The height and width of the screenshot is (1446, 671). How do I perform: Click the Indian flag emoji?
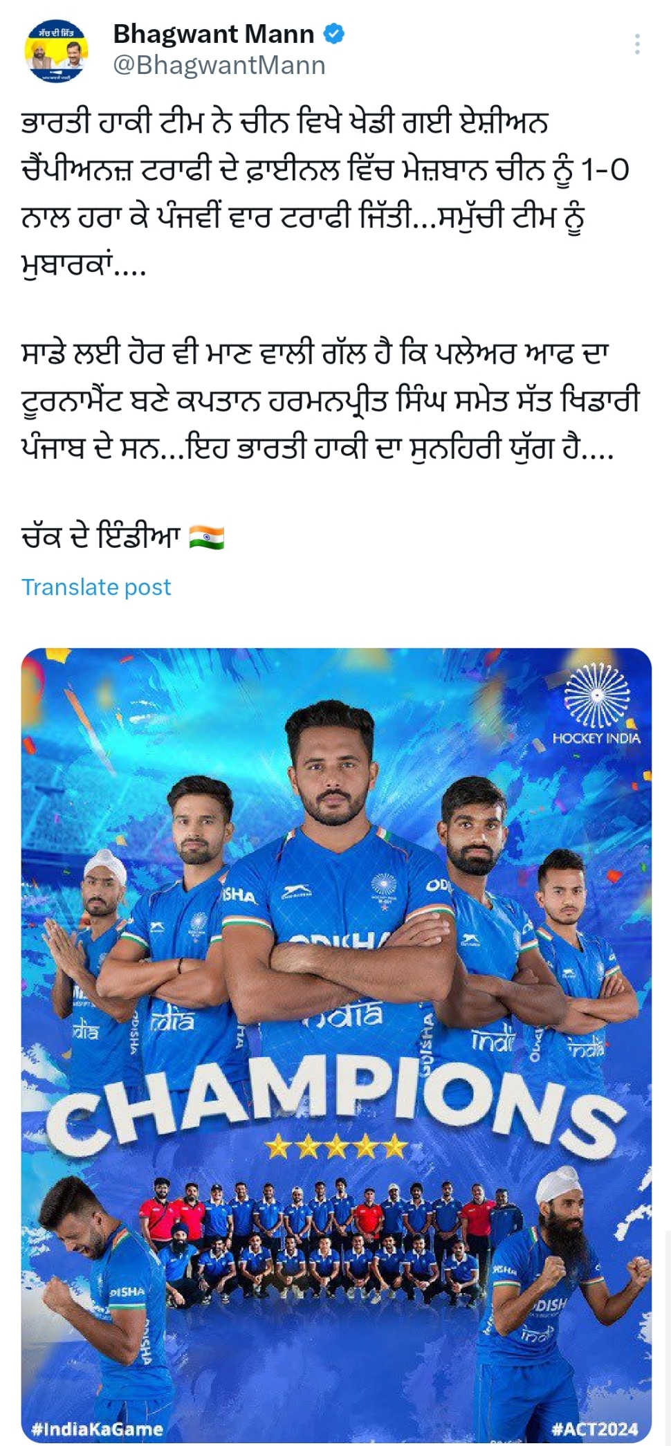click(207, 537)
